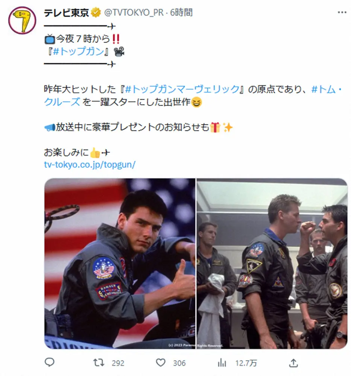Like the tweet with the heart icon
This screenshot has height=376, width=351.
[161, 362]
